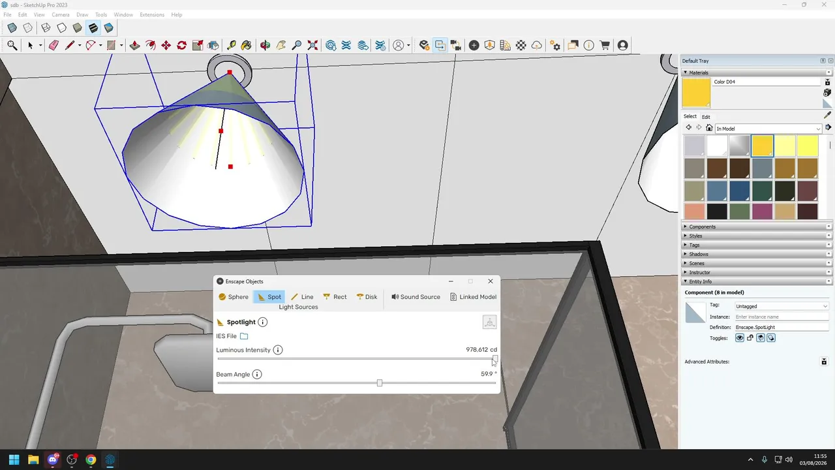This screenshot has width=835, height=470.
Task: Enable Monochrome style mode
Action: 108,28
